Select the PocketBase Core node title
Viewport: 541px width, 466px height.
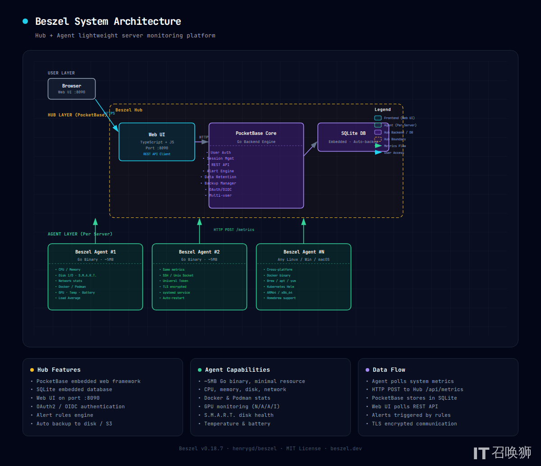pos(256,133)
